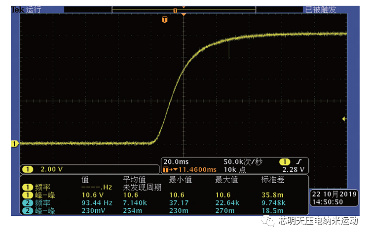Click the 平均值 column header
Screen dimensions: 370x237
point(134,180)
